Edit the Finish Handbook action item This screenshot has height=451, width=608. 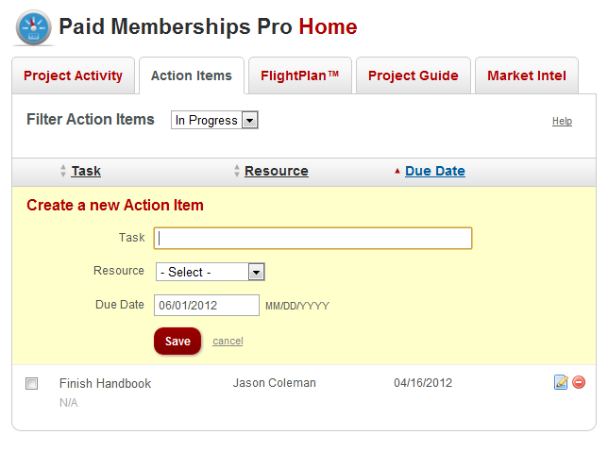tap(561, 382)
